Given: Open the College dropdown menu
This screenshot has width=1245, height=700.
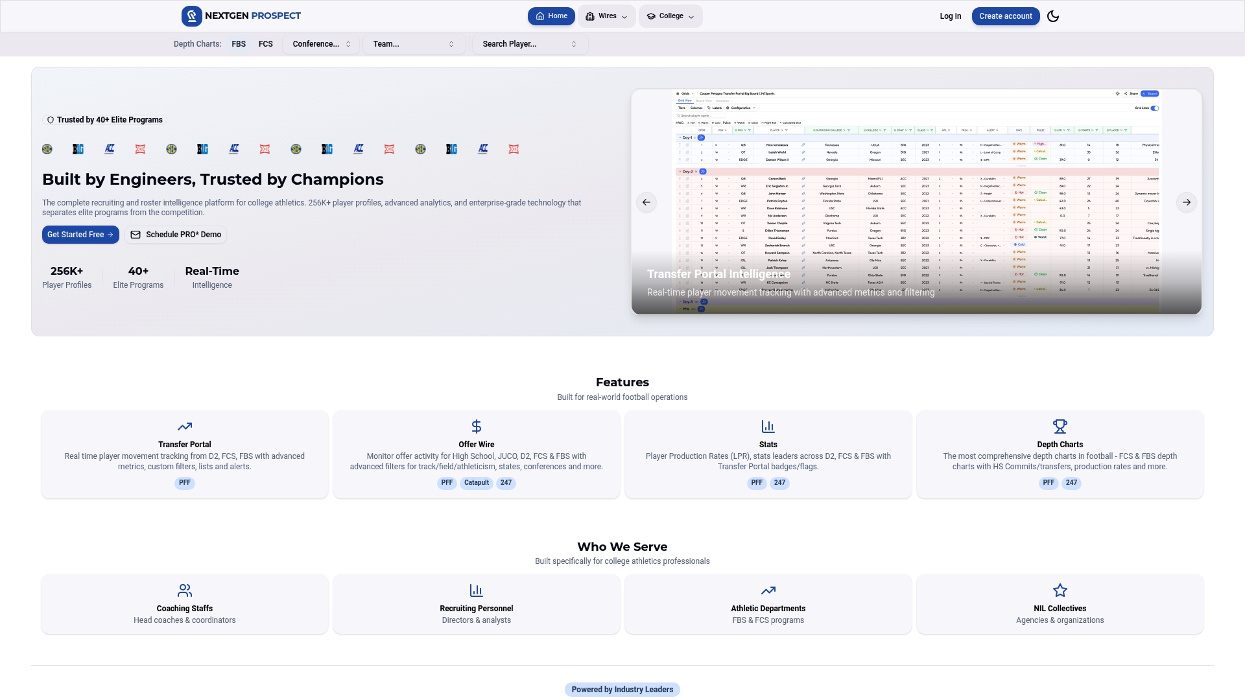Looking at the screenshot, I should [x=670, y=16].
